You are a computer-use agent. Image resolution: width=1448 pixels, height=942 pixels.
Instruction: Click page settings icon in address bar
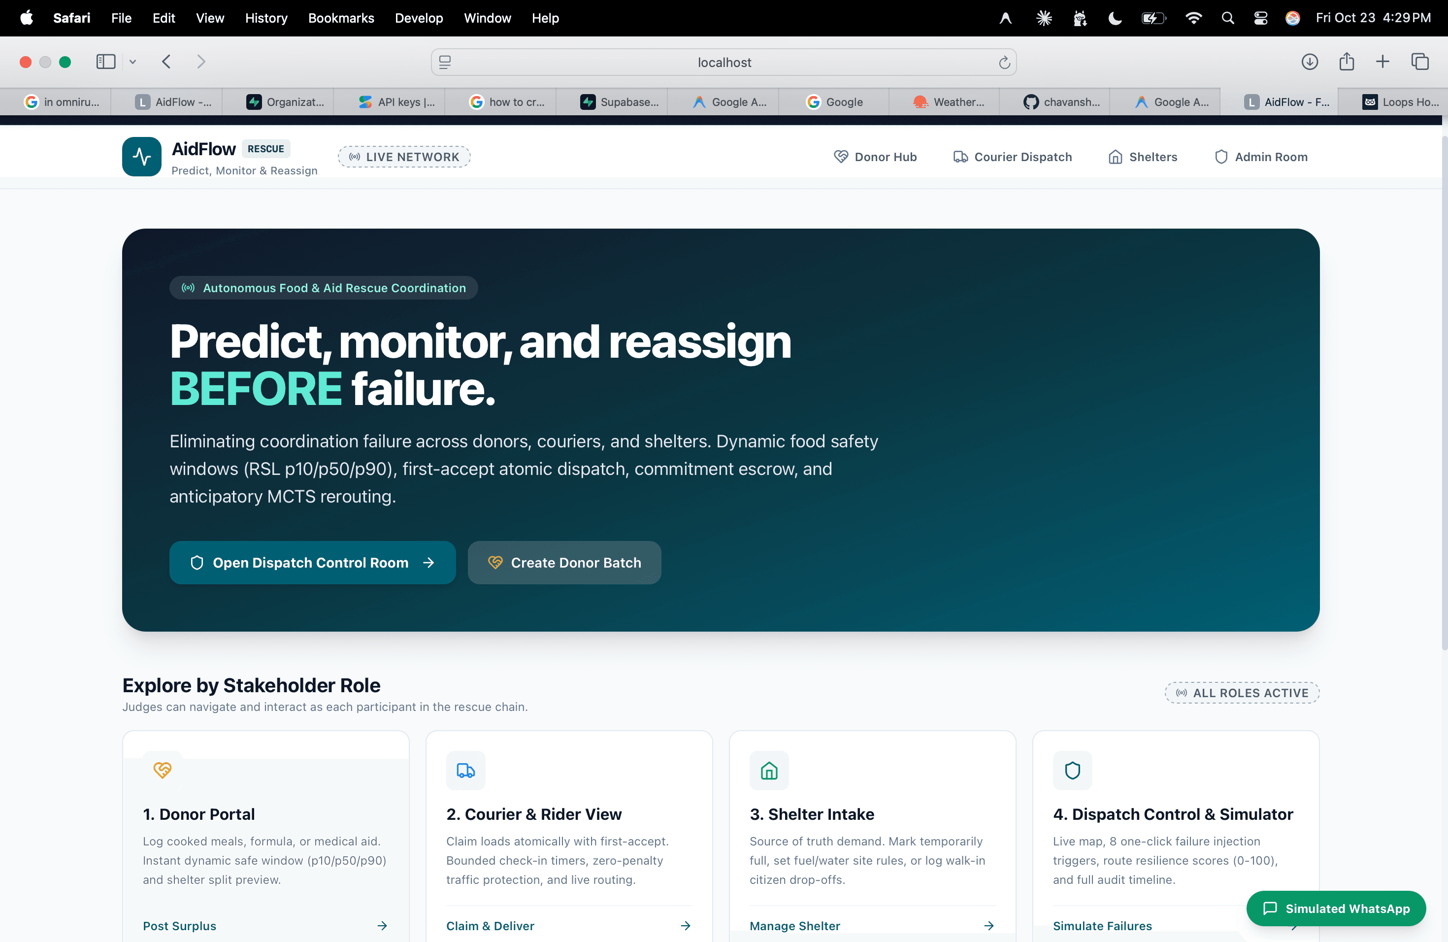coord(445,62)
